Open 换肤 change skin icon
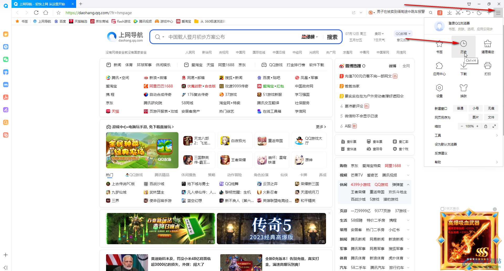Image resolution: width=504 pixels, height=271 pixels. click(x=464, y=91)
